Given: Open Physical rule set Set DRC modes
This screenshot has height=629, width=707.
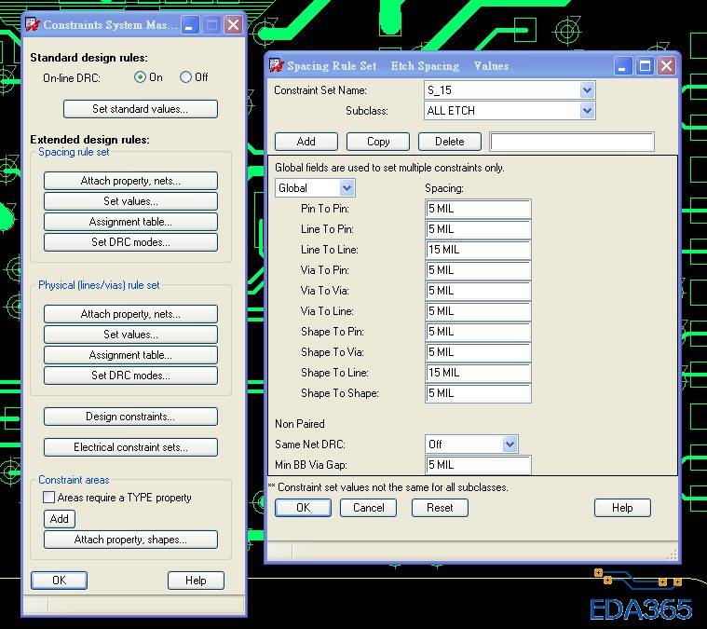Looking at the screenshot, I should click(x=130, y=376).
